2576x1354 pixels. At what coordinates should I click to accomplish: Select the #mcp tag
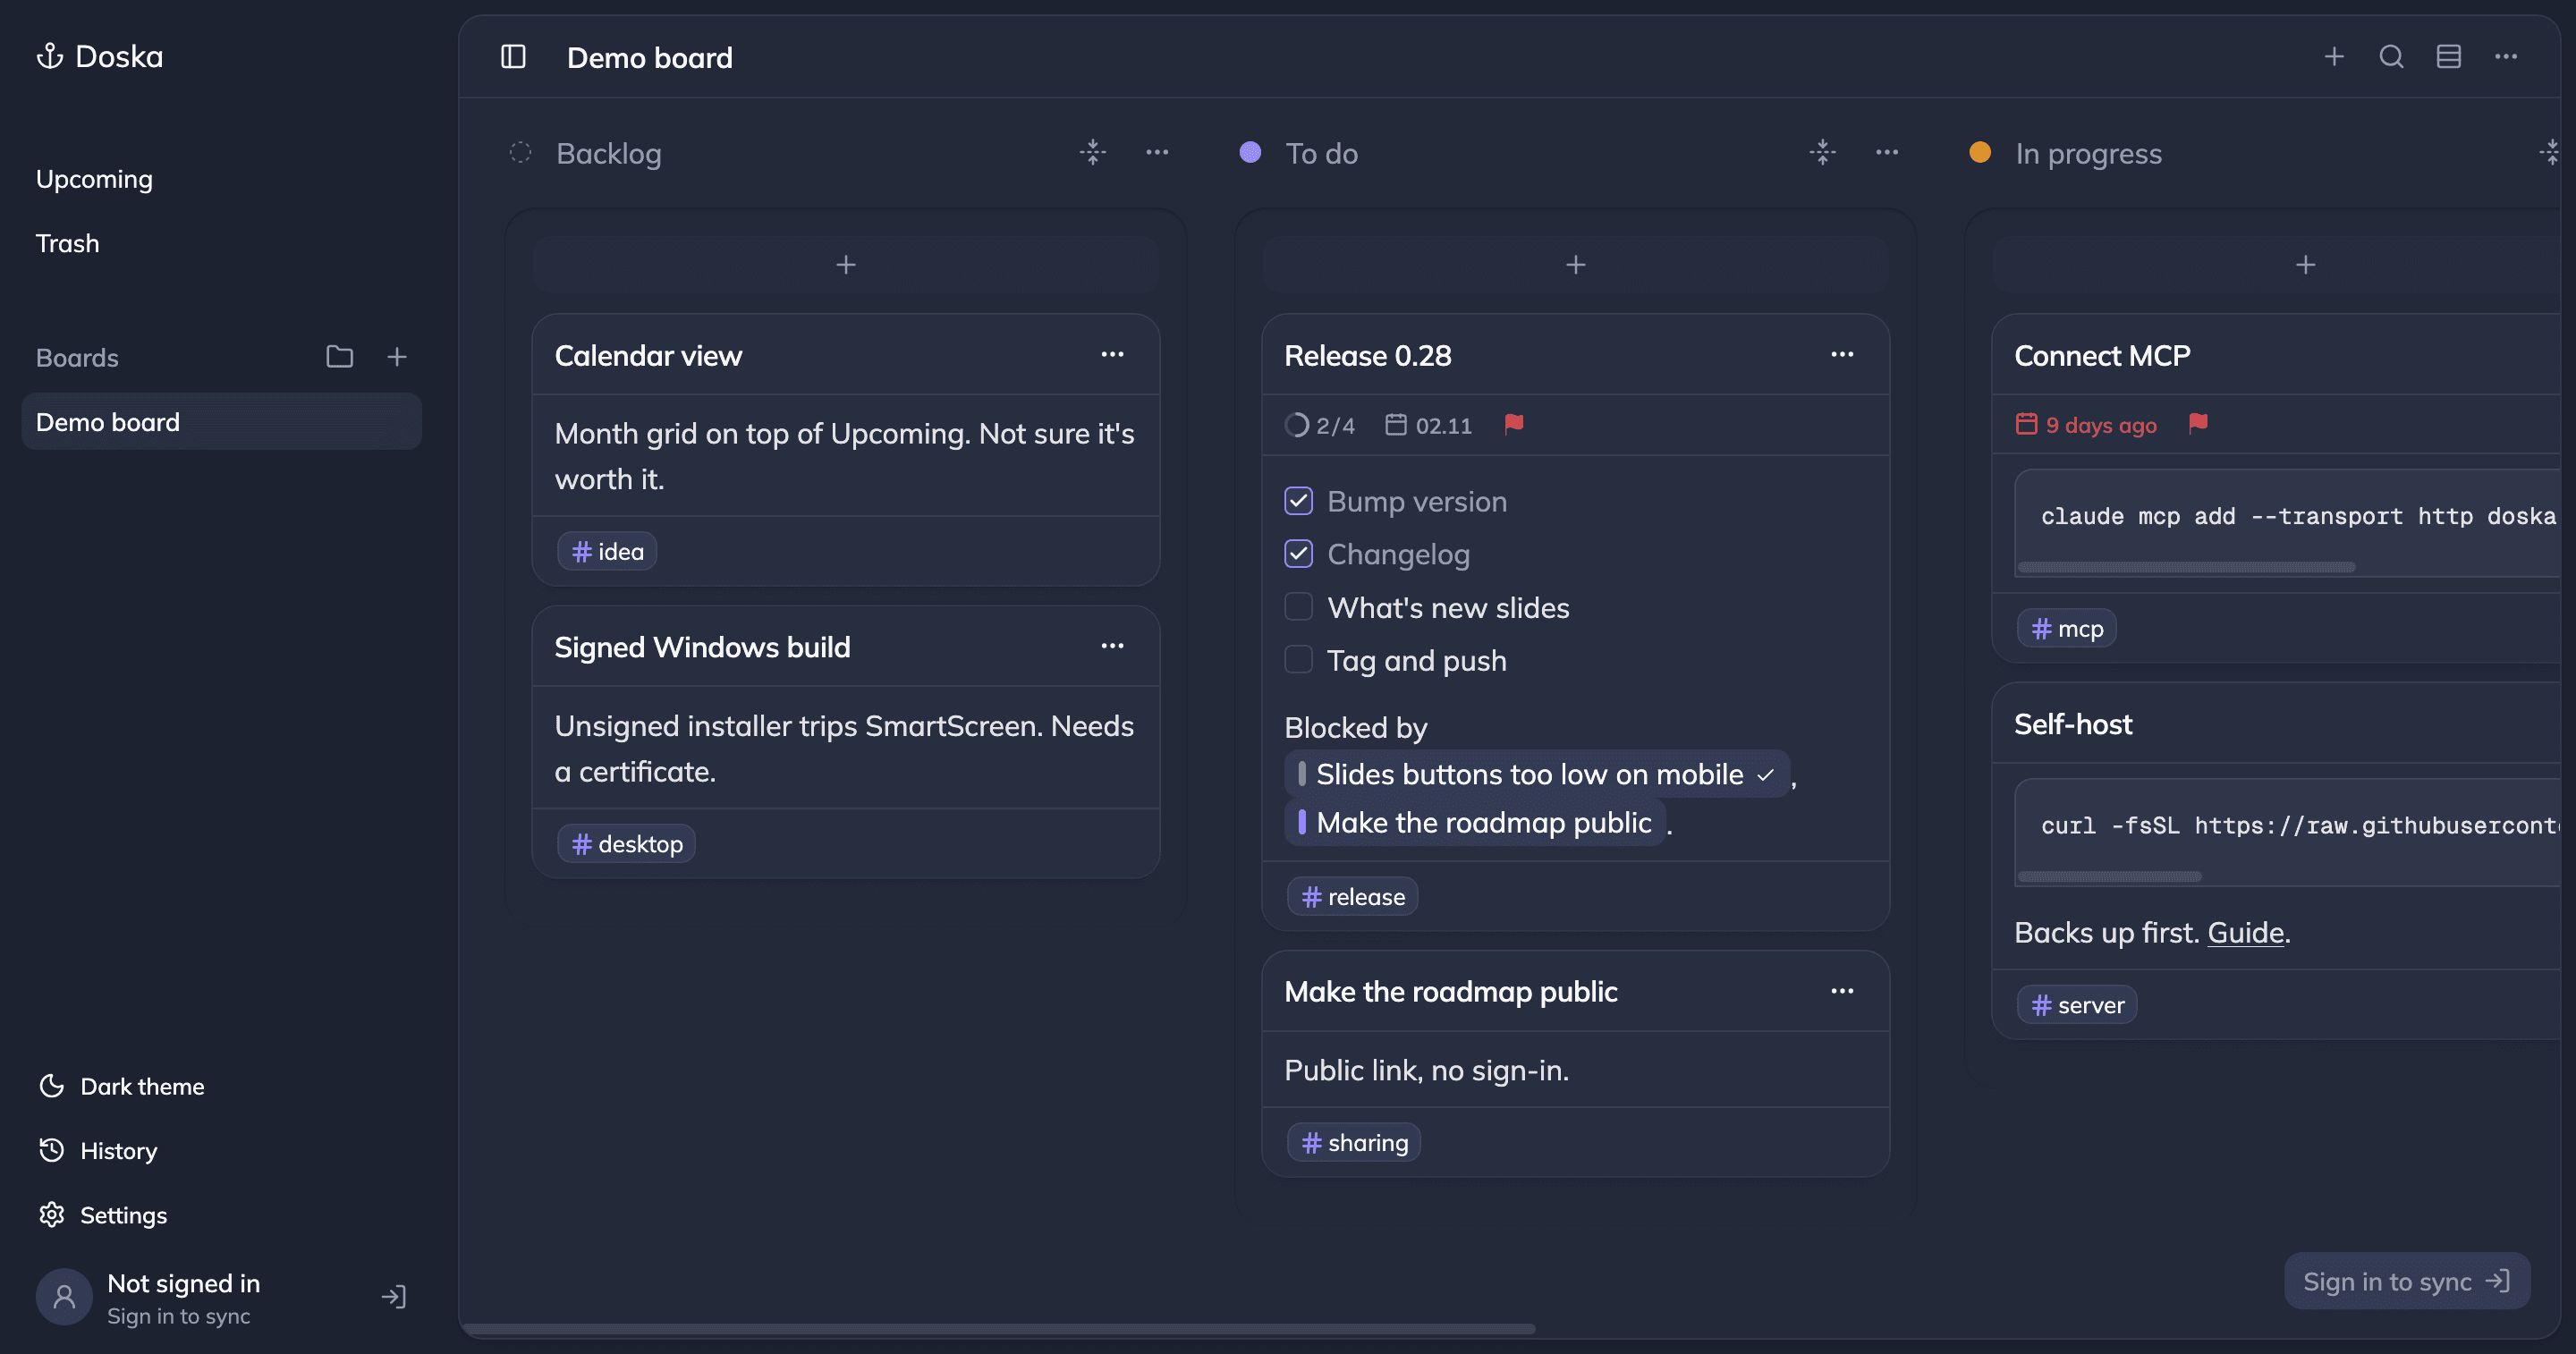click(2066, 629)
